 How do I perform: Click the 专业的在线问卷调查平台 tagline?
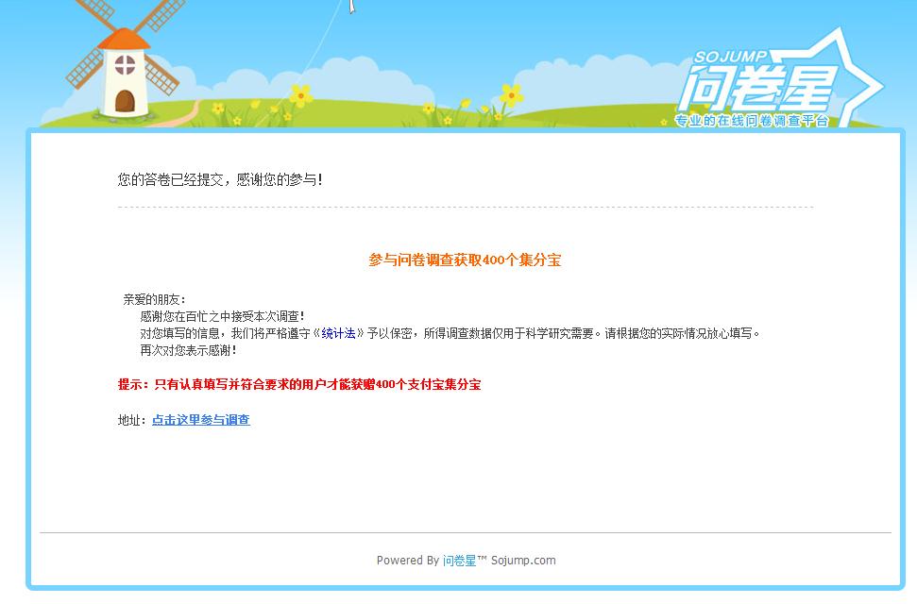[x=752, y=122]
